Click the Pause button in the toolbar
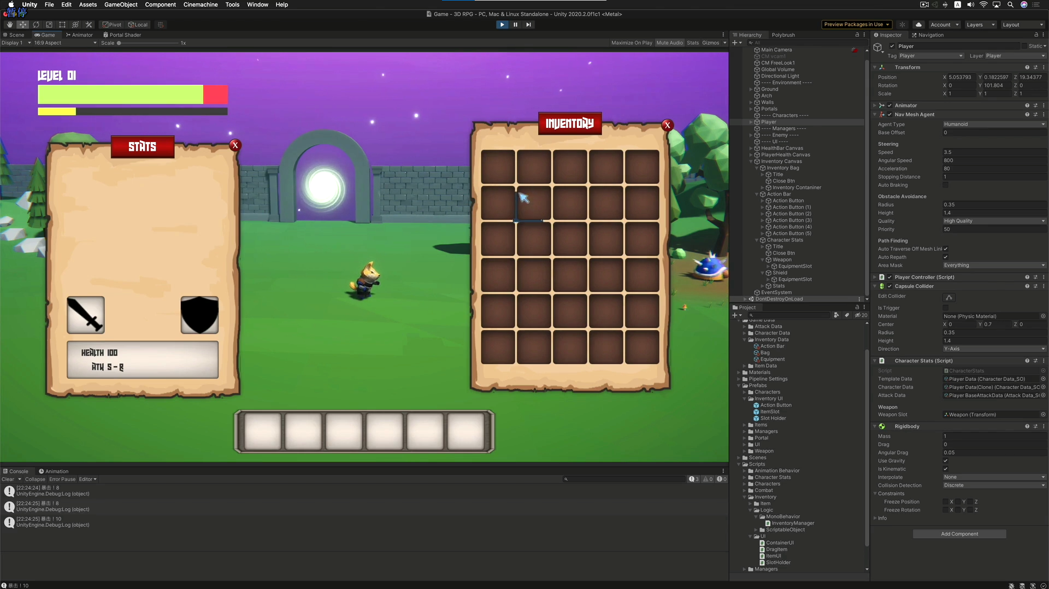 tap(515, 25)
